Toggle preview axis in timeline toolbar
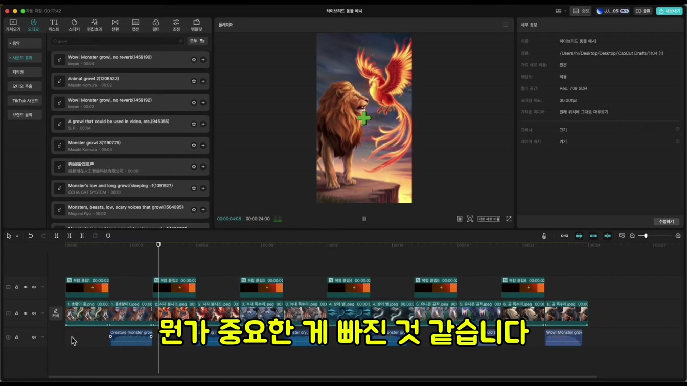 point(607,236)
